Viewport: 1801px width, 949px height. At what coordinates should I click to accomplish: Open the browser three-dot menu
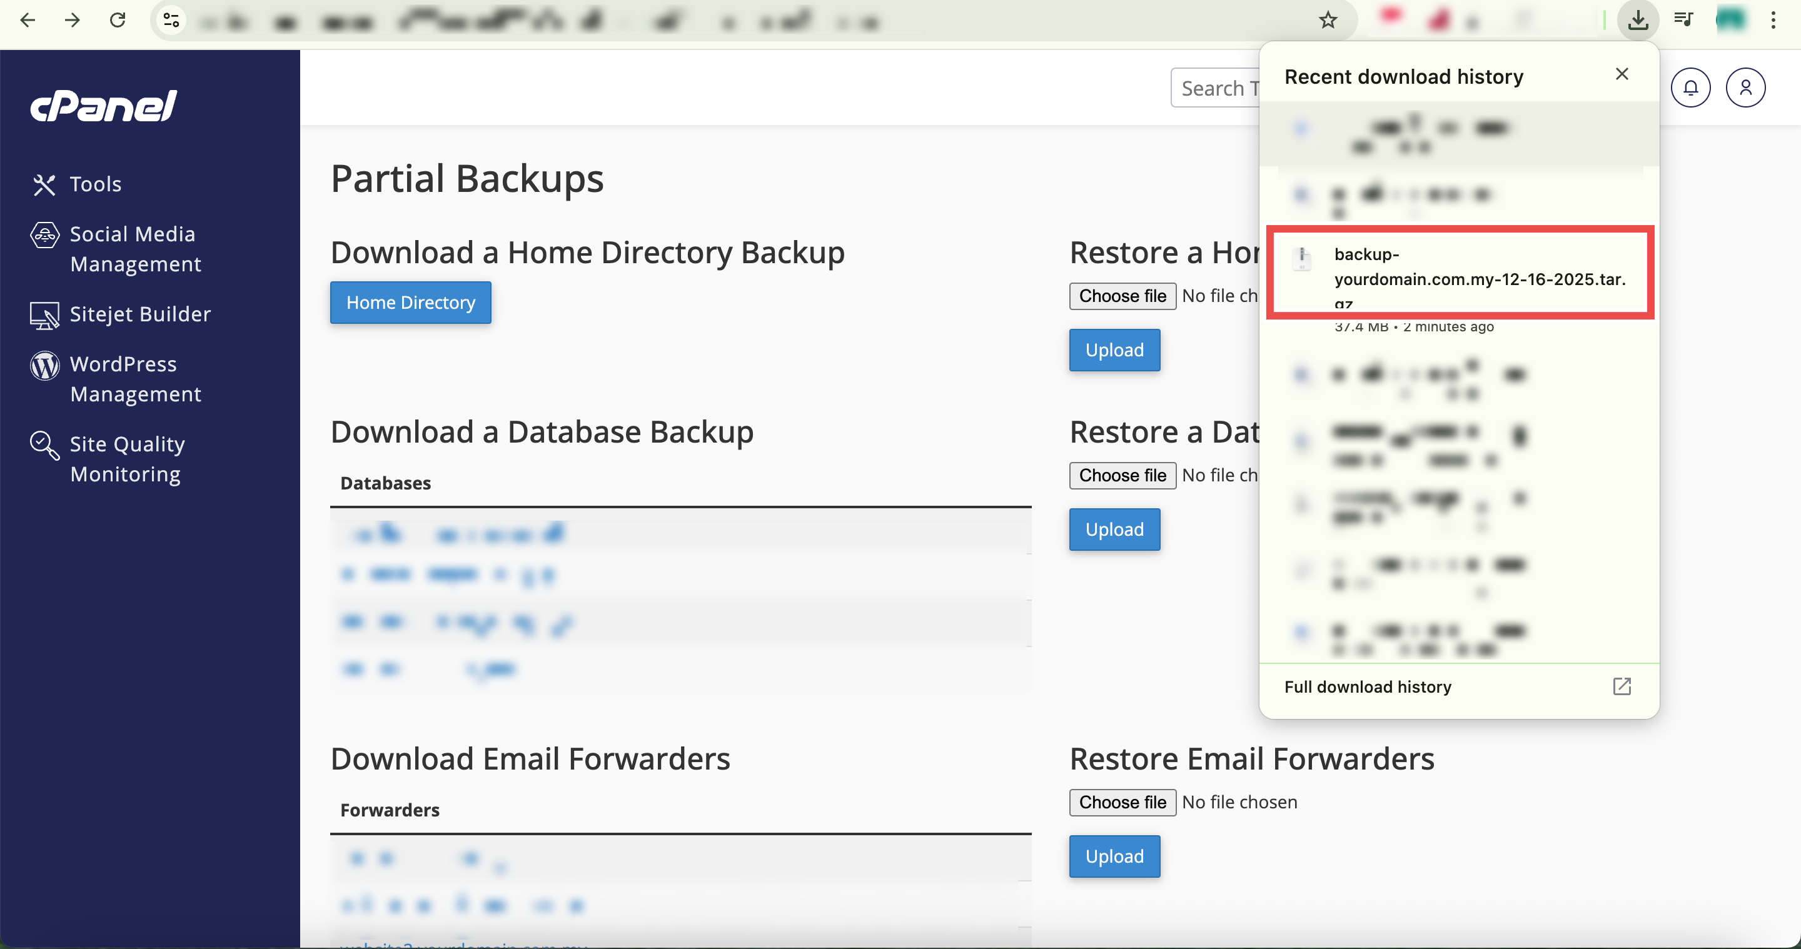point(1773,20)
